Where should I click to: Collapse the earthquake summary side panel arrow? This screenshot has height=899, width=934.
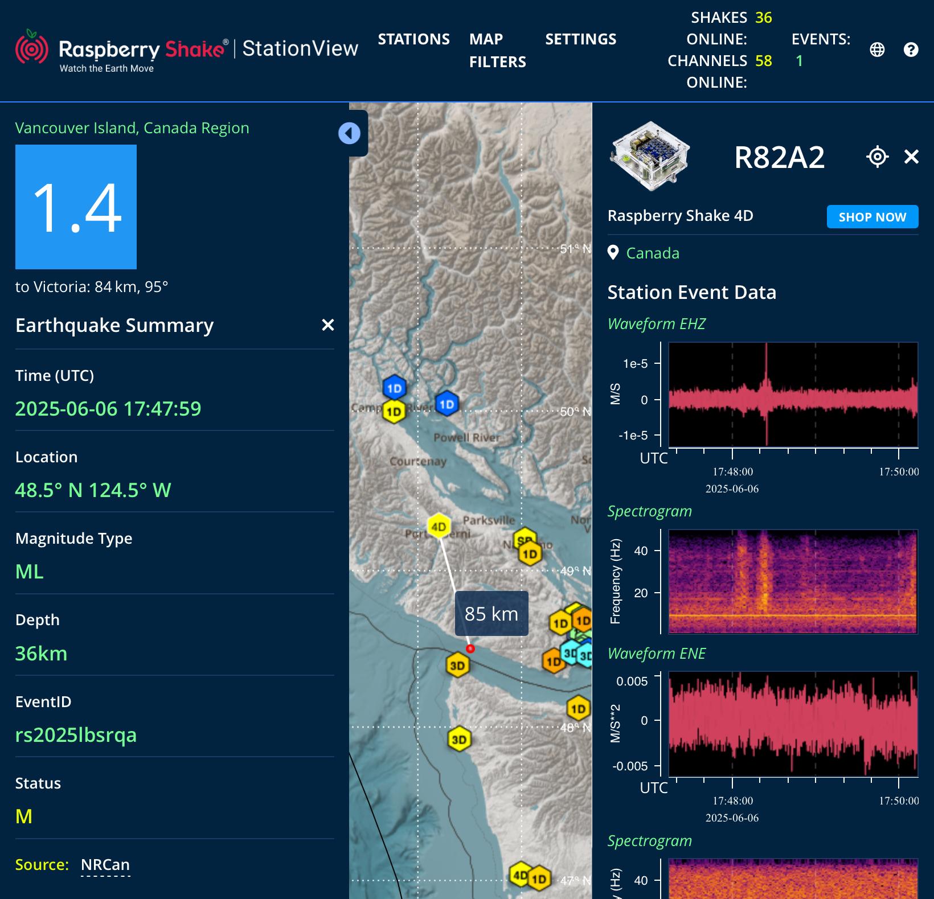click(349, 134)
